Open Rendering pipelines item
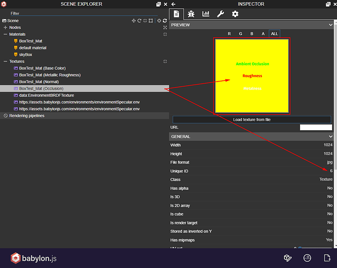 pyautogui.click(x=27, y=116)
